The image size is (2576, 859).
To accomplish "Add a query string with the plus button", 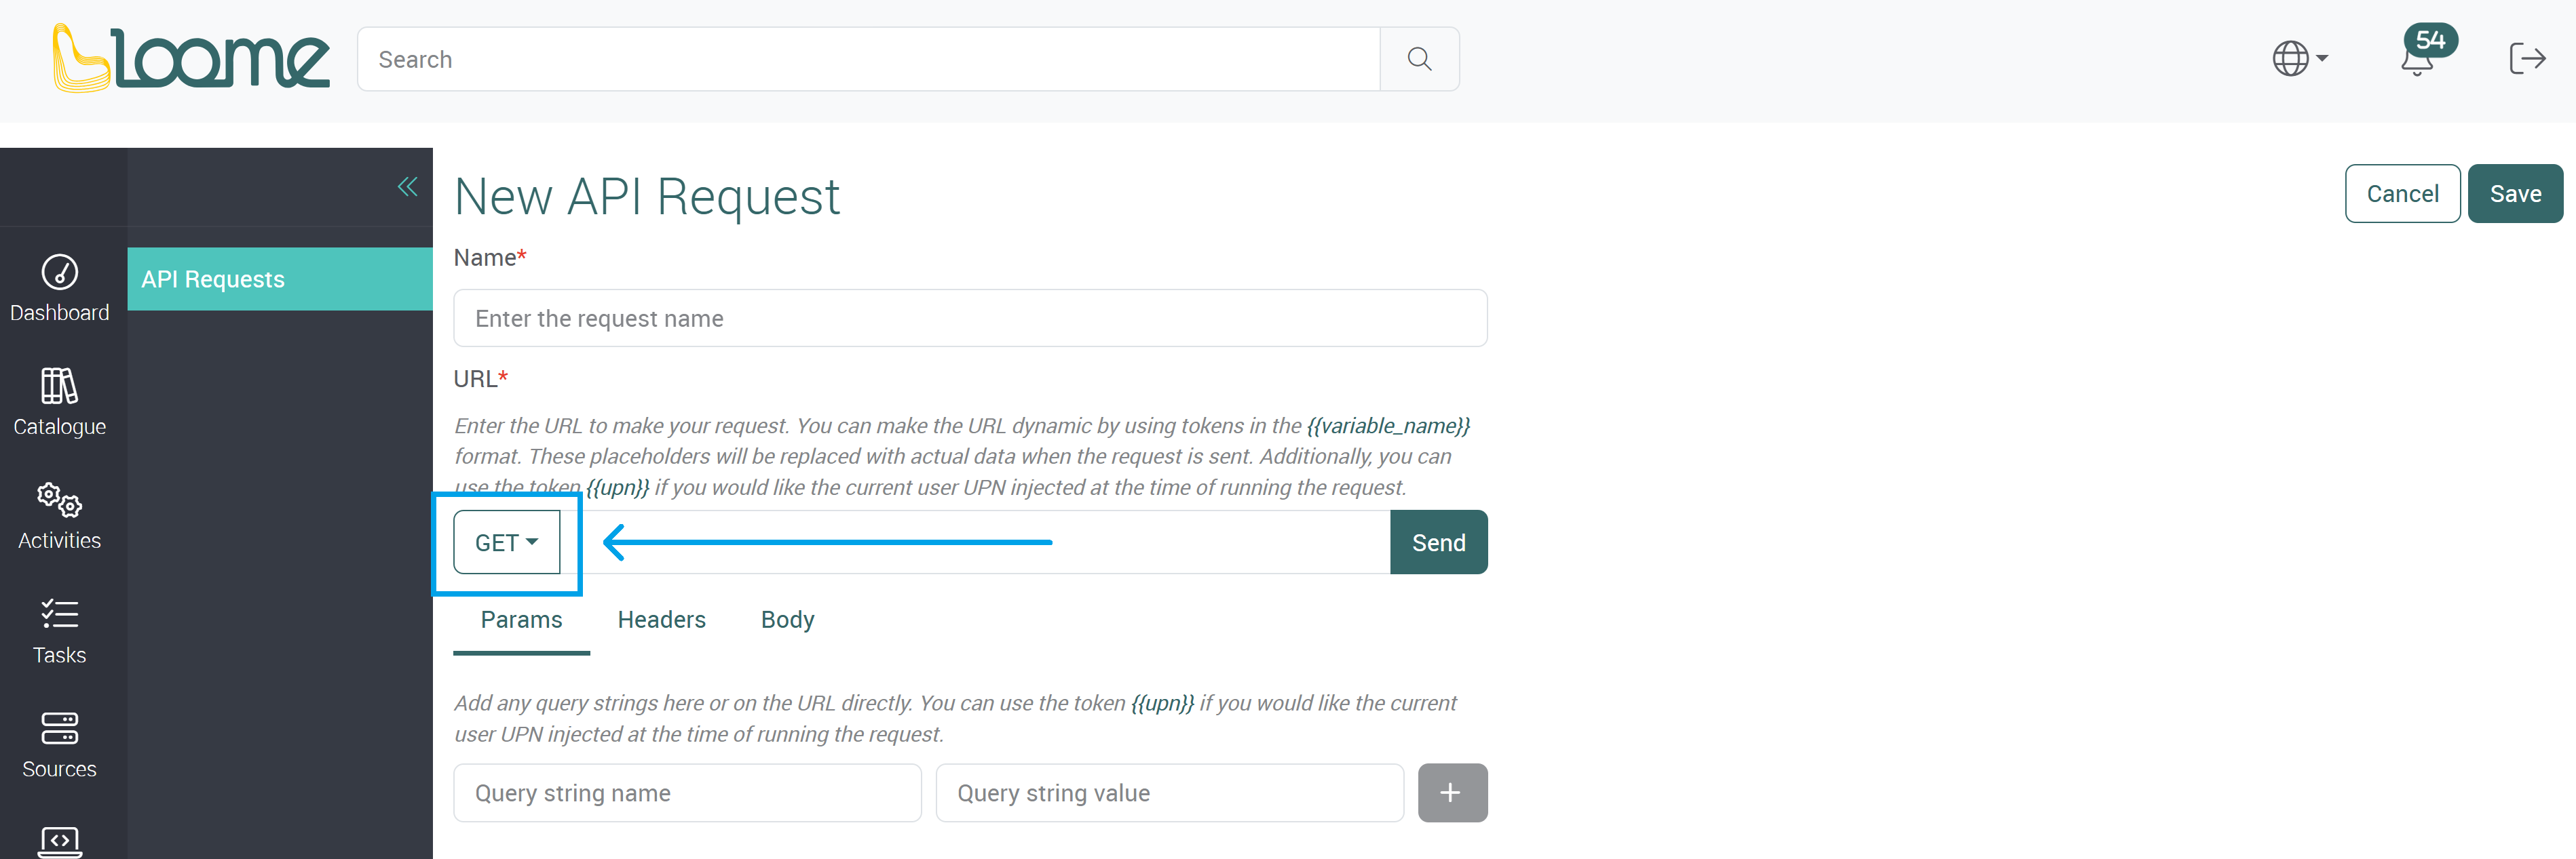I will (1452, 792).
